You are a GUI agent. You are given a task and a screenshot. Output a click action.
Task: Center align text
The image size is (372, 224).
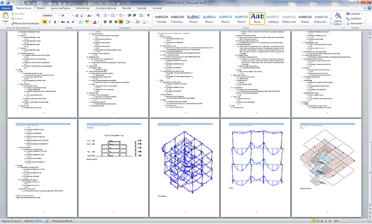point(110,22)
